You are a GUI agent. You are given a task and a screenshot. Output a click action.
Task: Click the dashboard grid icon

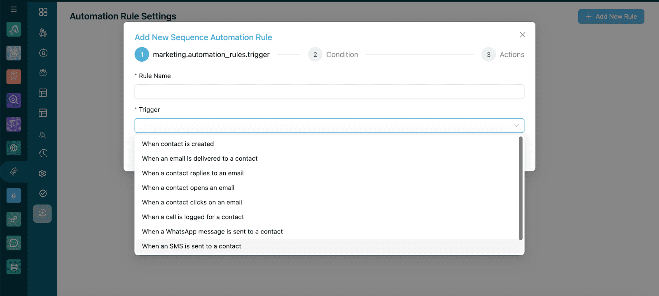(x=43, y=12)
